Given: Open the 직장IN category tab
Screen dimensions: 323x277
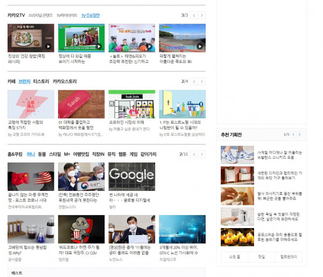Looking at the screenshot, I should tap(99, 154).
